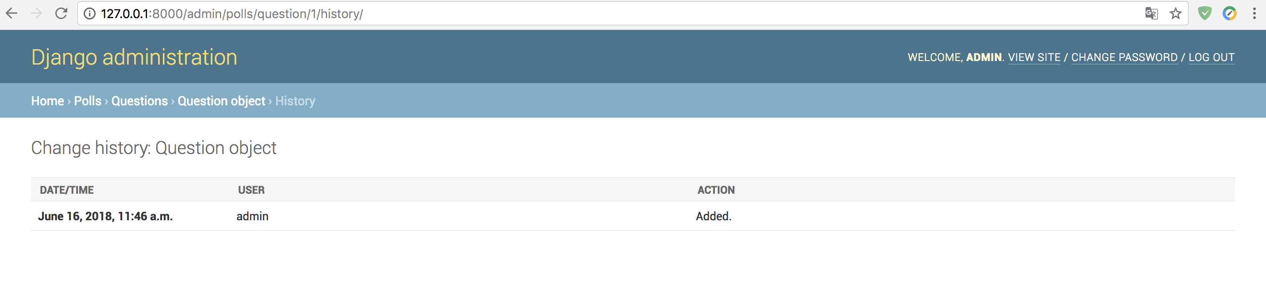Open Questions in the breadcrumb trail
Viewport: 1266px width, 299px height.
click(139, 101)
